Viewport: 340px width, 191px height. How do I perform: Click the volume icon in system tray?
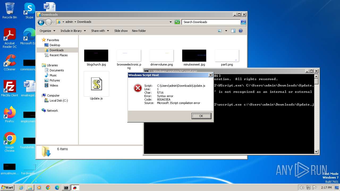(302, 188)
